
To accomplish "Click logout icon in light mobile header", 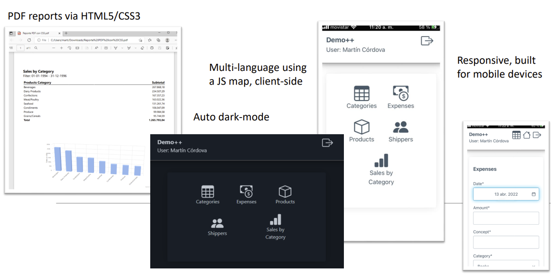I will tap(427, 41).
